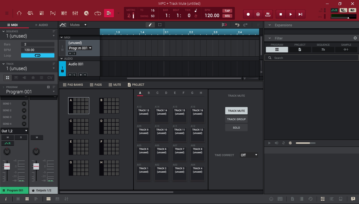Click the TRACK 16 (unused) pad
This screenshot has width=359, height=204.
click(x=197, y=115)
